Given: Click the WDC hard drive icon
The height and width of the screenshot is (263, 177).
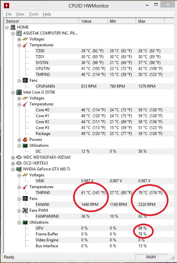Looking at the screenshot, I should click(19, 157).
